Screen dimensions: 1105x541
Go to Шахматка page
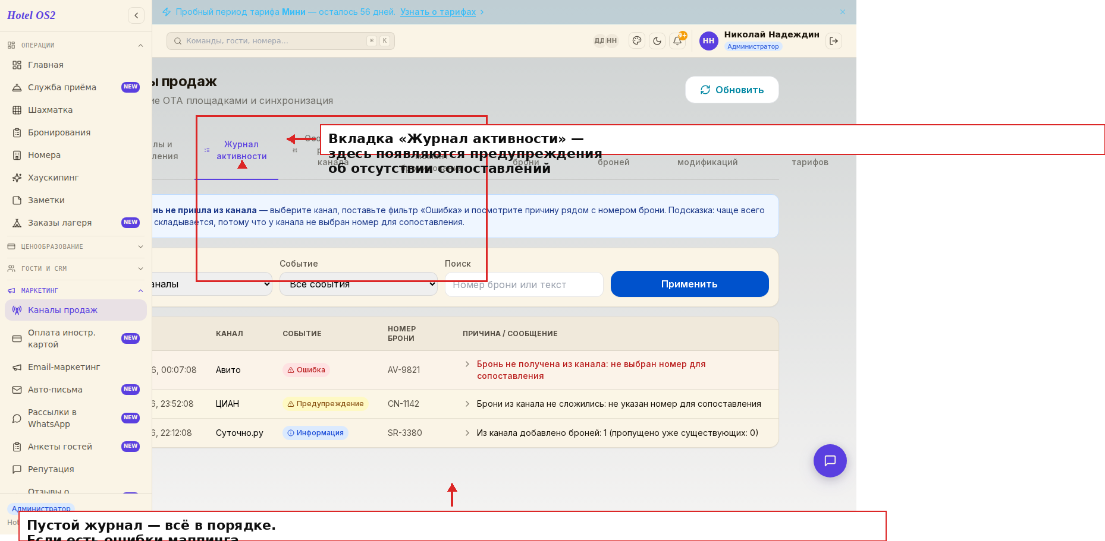tap(76, 110)
